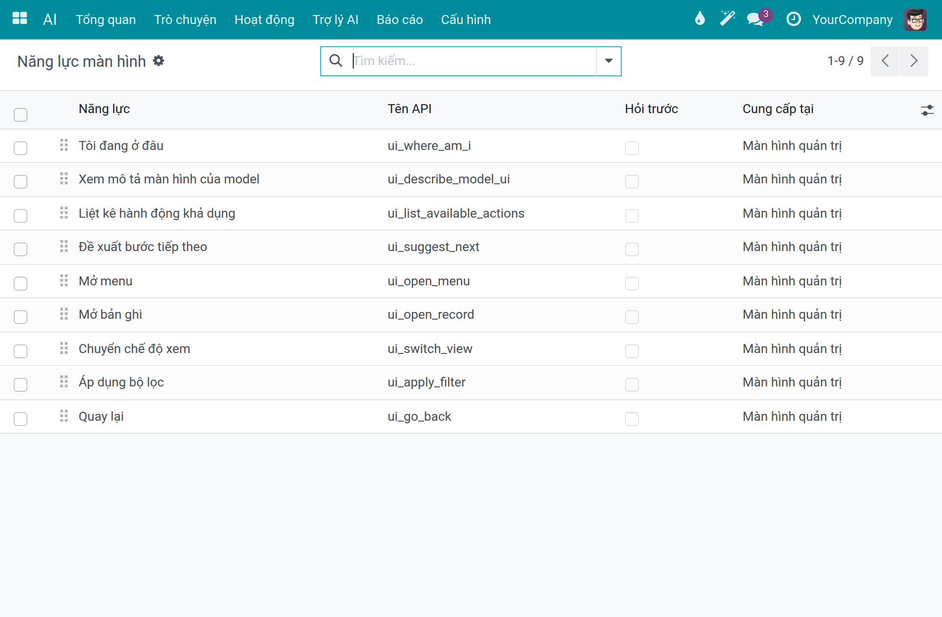Sort by Cung cấp tại column header
This screenshot has height=617, width=942.
pos(778,109)
